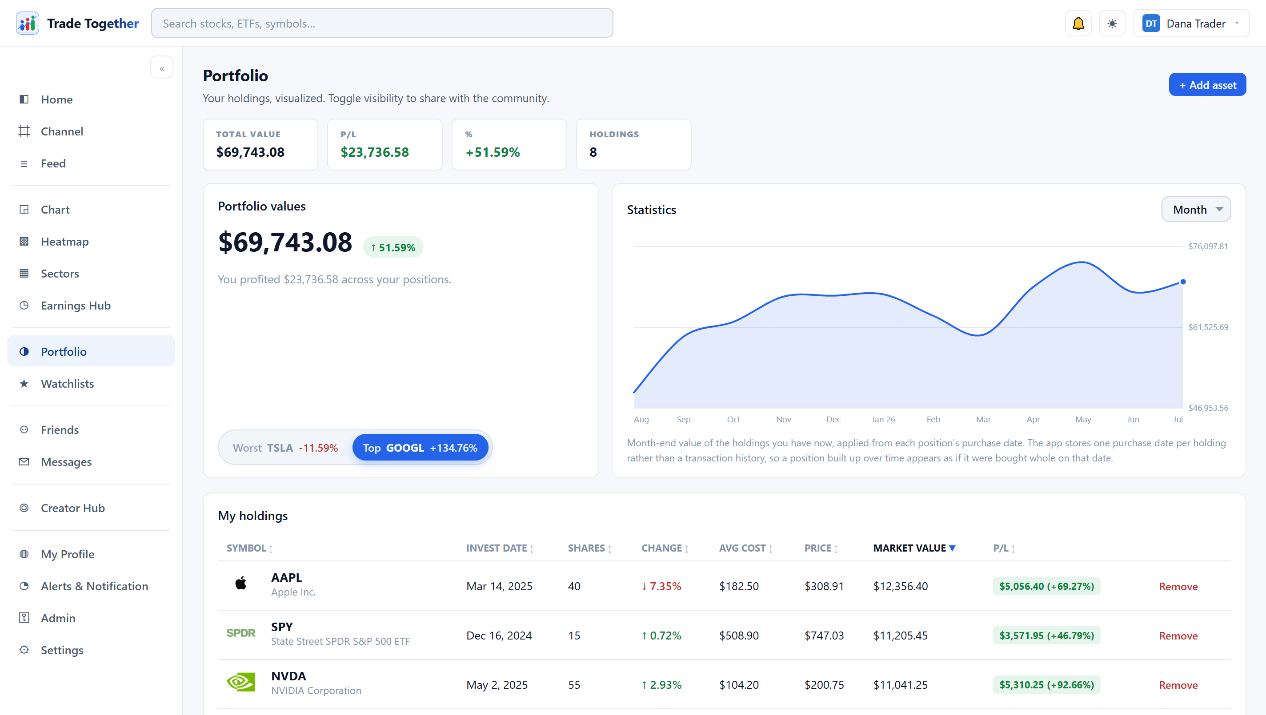Sort holdings by Change column
The image size is (1266, 715).
(x=665, y=548)
